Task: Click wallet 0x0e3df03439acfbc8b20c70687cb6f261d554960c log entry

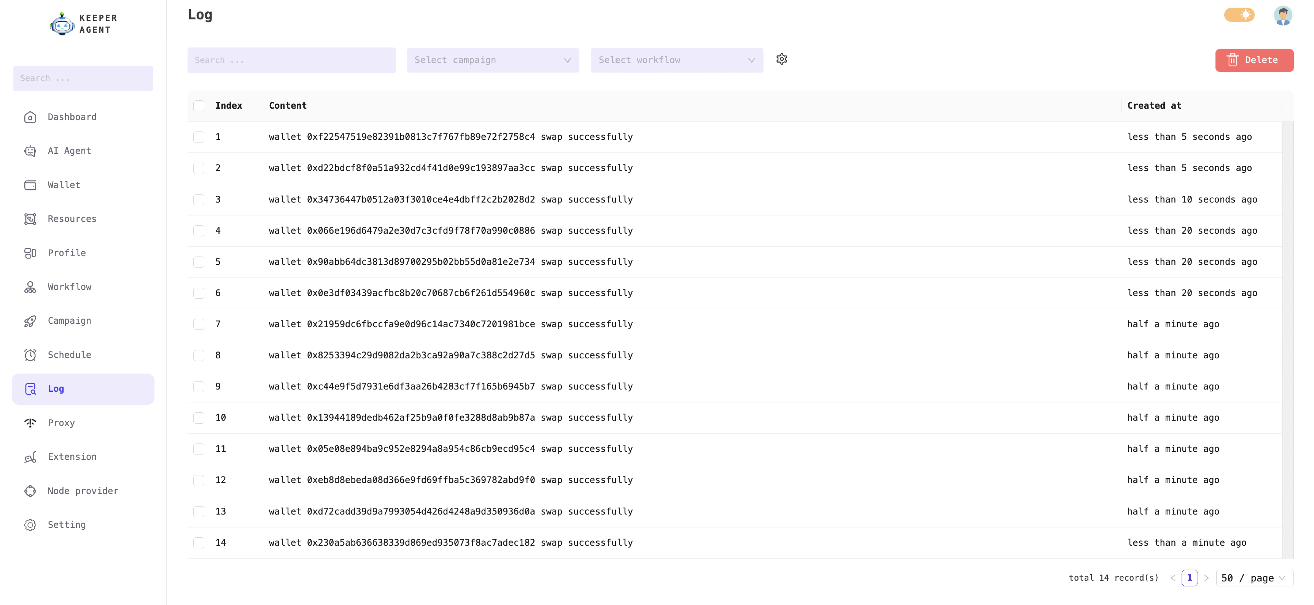Action: pyautogui.click(x=451, y=293)
